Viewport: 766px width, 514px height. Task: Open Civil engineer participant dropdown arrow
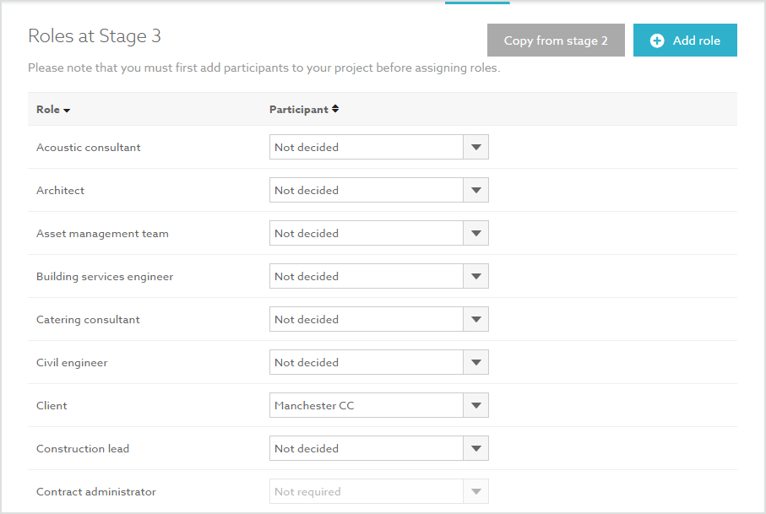pos(475,362)
